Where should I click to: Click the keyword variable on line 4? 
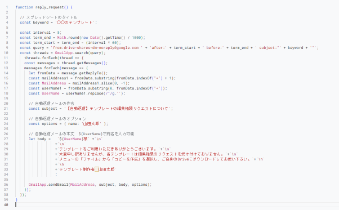point(41,23)
